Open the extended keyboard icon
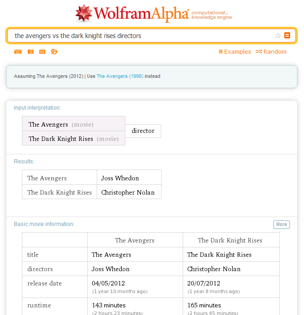 point(18,51)
